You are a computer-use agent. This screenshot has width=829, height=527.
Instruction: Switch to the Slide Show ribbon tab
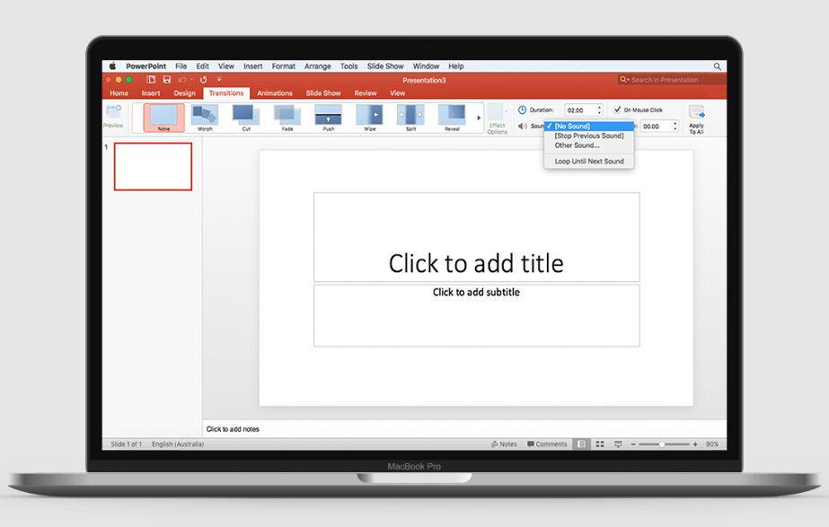click(323, 93)
